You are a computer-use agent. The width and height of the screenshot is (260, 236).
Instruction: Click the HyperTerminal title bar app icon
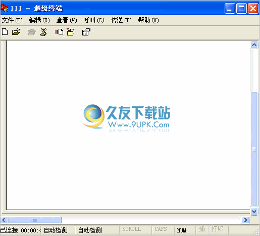point(4,8)
